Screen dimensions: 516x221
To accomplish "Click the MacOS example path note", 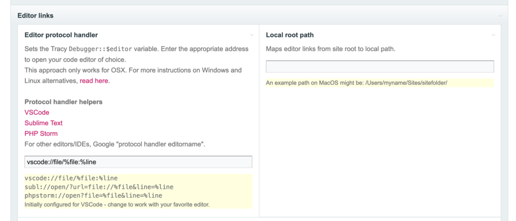I will [356, 83].
